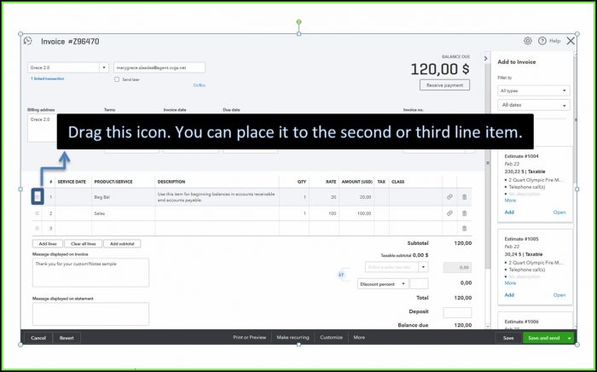Open the Customize footer option

point(331,337)
